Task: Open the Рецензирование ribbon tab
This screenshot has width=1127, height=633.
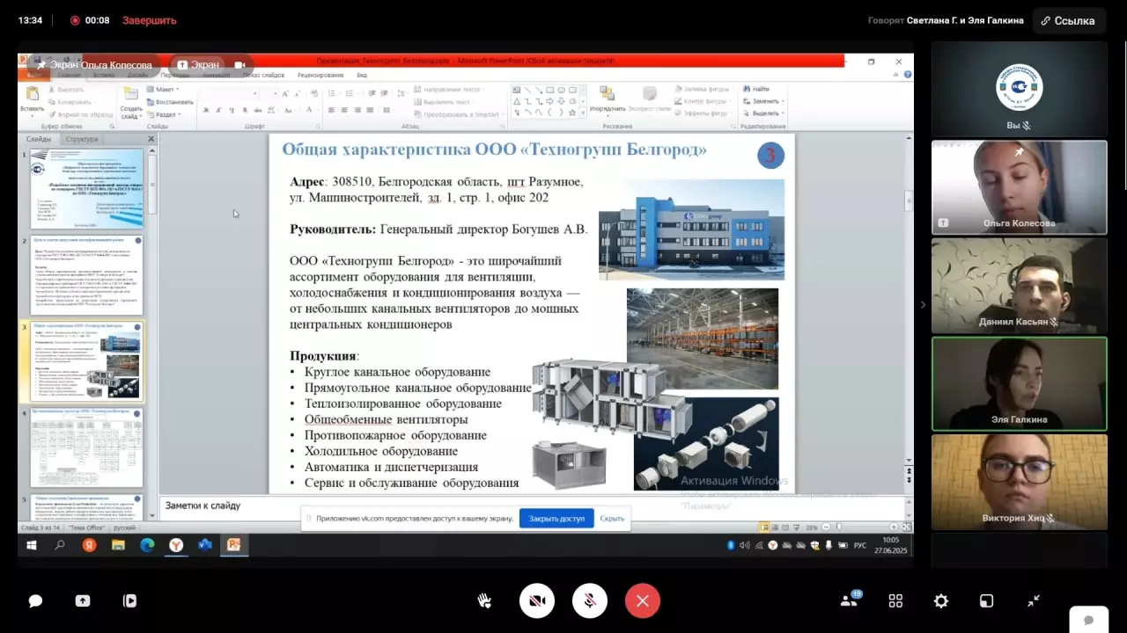Action: [320, 76]
